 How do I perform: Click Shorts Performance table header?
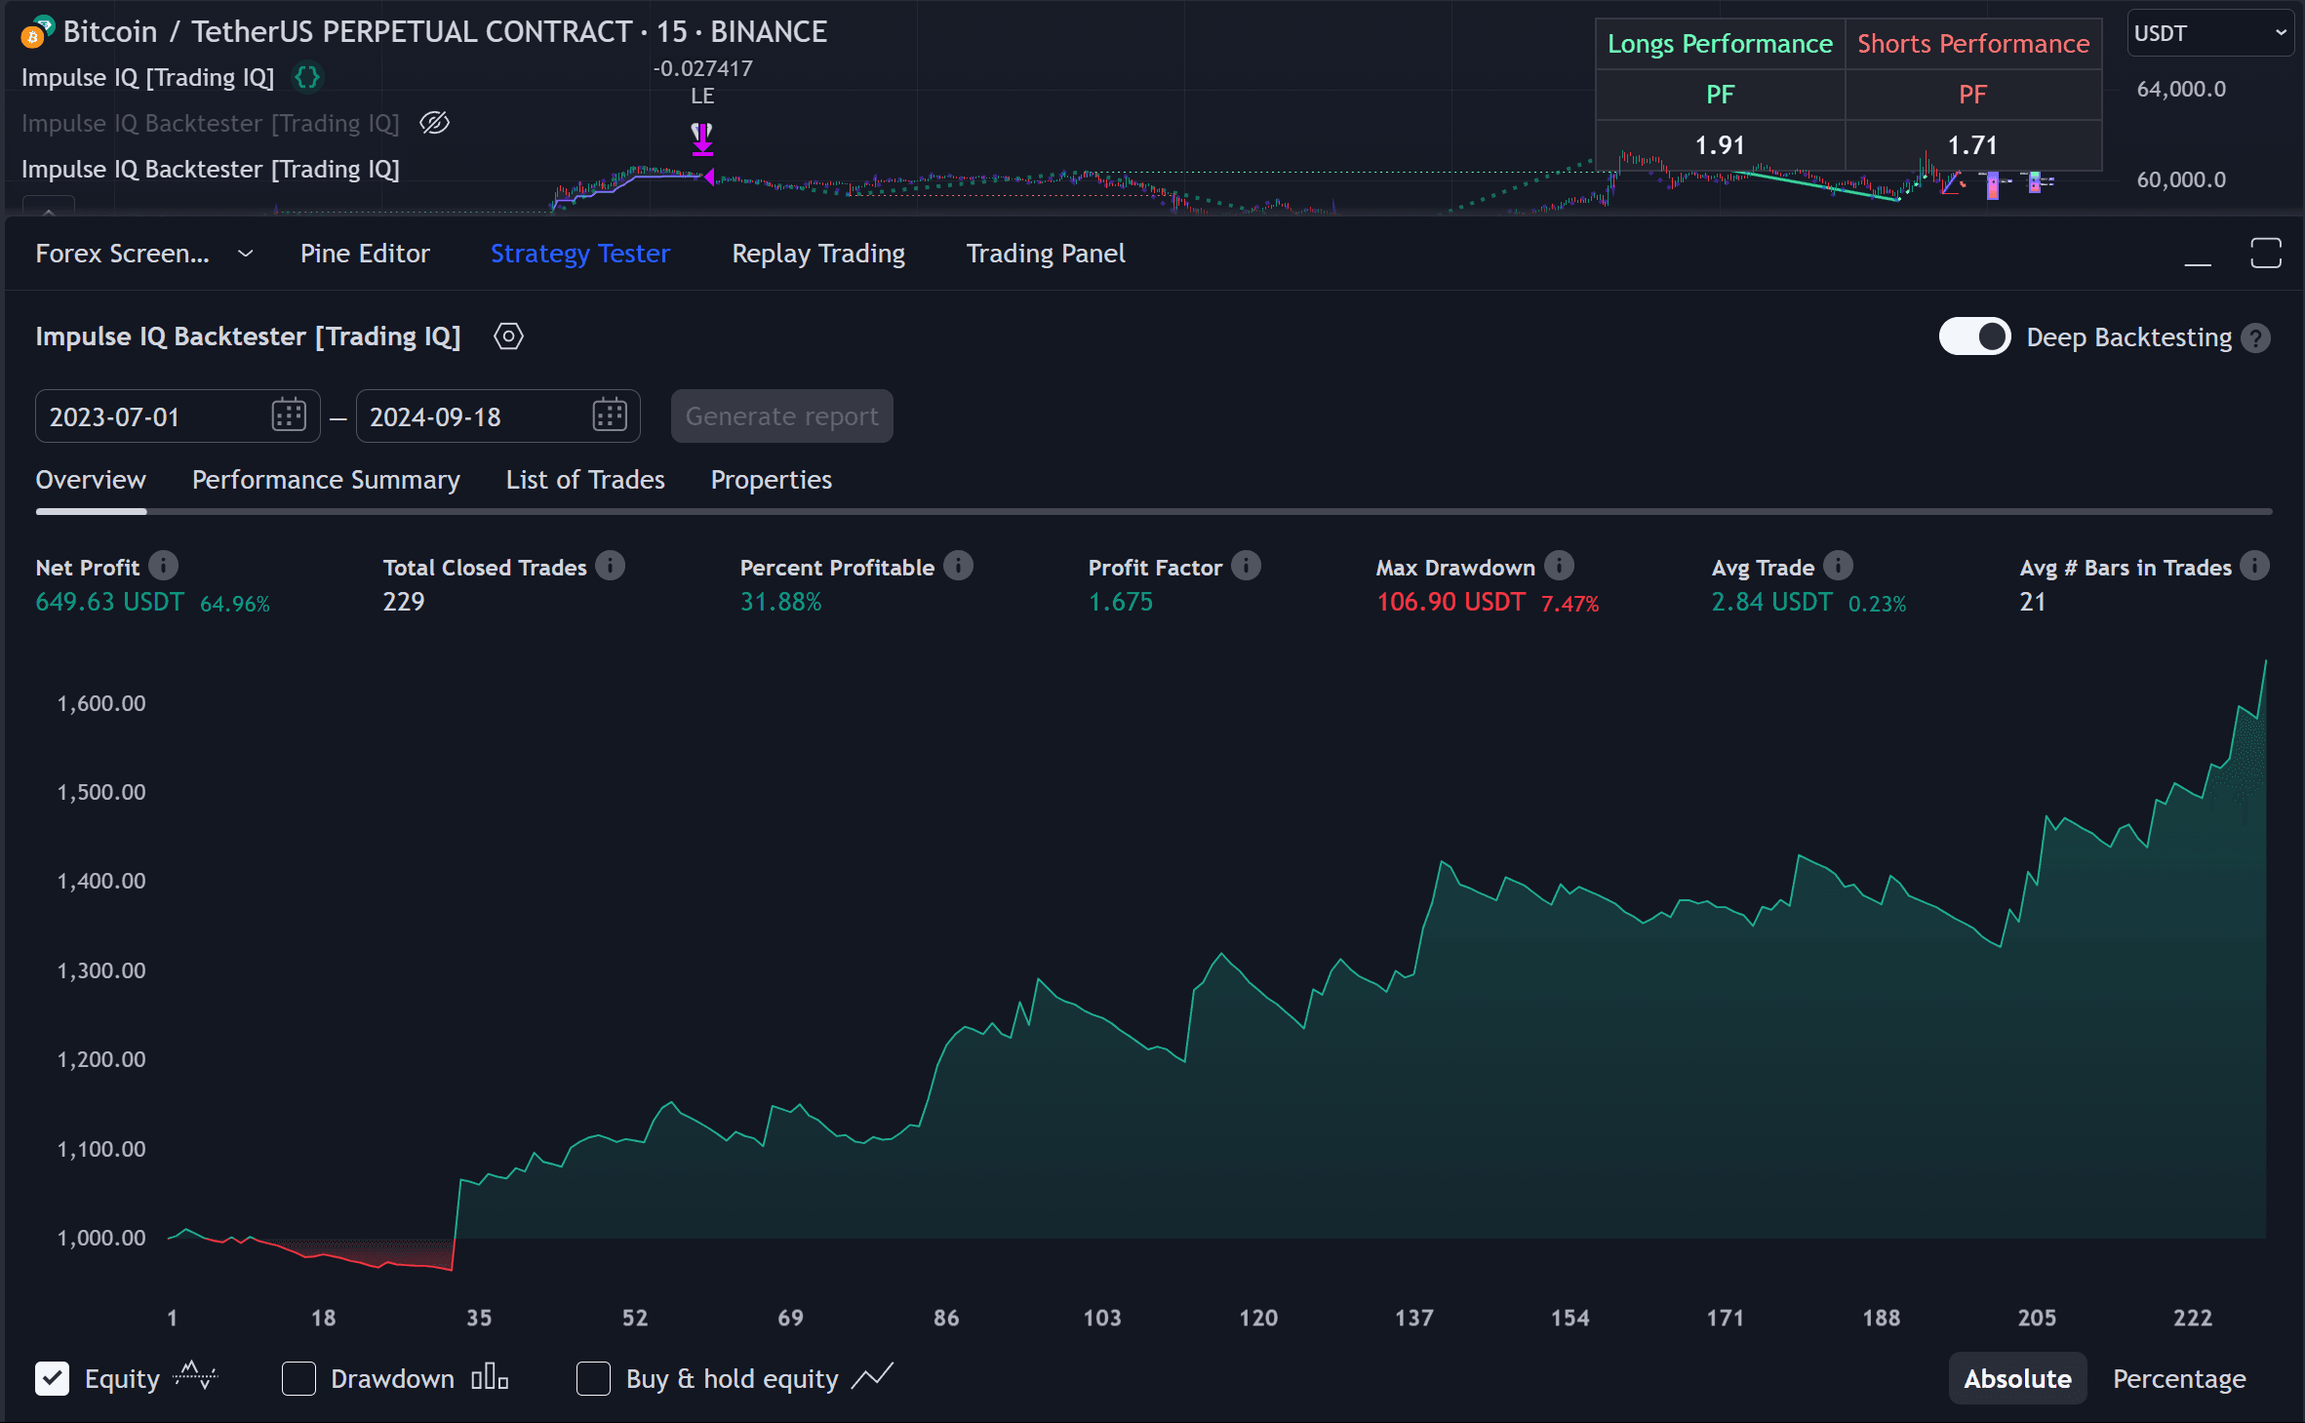coord(1973,44)
